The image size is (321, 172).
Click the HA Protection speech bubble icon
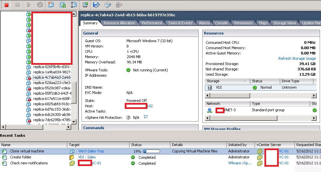[146, 117]
